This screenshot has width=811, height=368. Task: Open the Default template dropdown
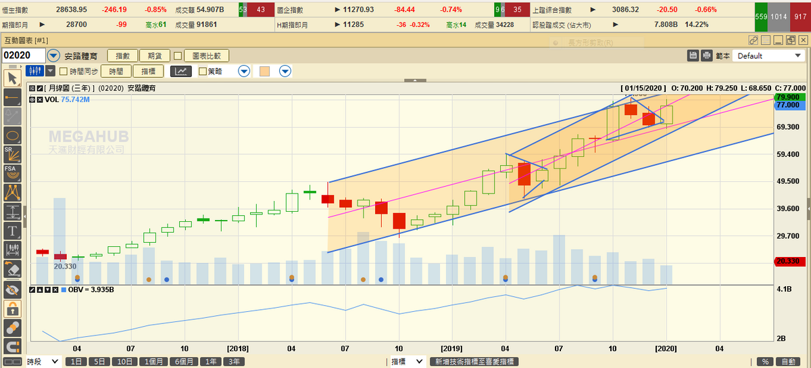(768, 55)
